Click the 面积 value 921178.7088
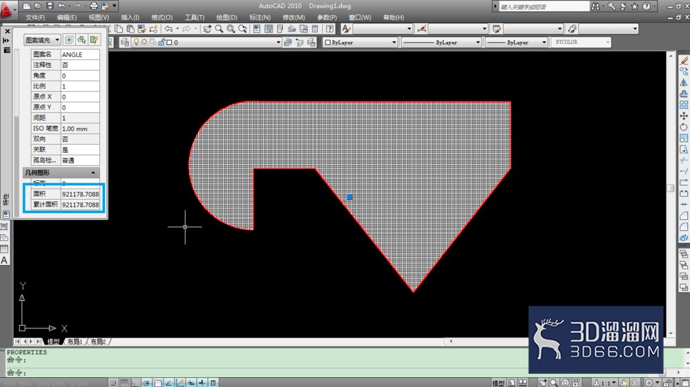Screen dimensions: 690x387 pyautogui.click(x=80, y=194)
